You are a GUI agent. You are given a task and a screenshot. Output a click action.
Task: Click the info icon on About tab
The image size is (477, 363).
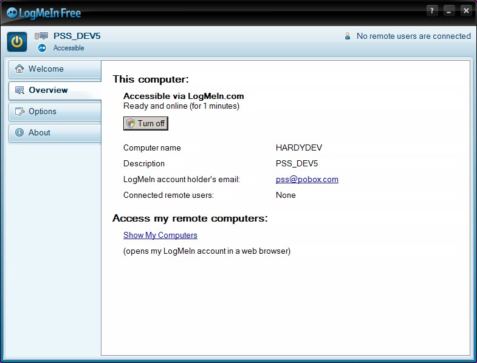tap(19, 132)
